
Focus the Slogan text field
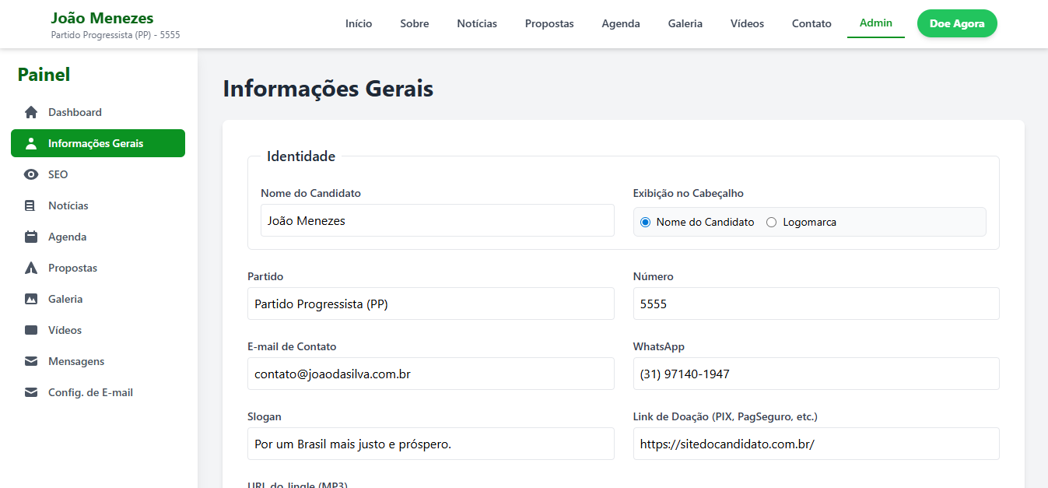[x=430, y=444]
